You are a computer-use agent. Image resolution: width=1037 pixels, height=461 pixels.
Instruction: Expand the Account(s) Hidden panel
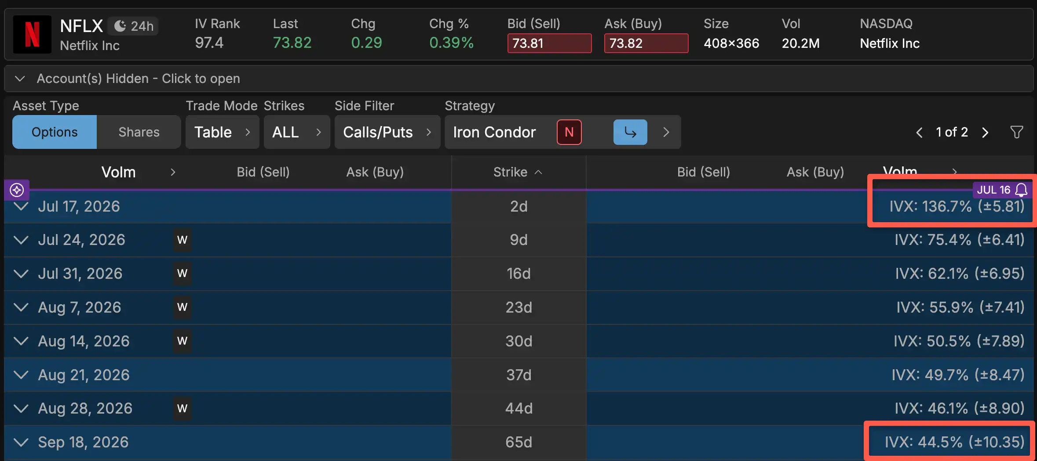(518, 79)
